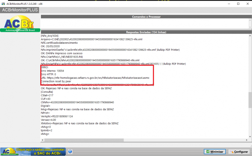Click the down arrow of the responses scrollbar
The image size is (252, 156).
point(250,136)
